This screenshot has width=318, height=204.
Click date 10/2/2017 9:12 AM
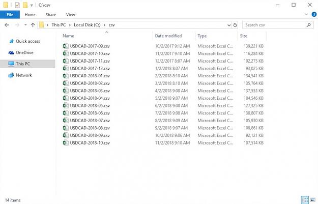tap(172, 46)
